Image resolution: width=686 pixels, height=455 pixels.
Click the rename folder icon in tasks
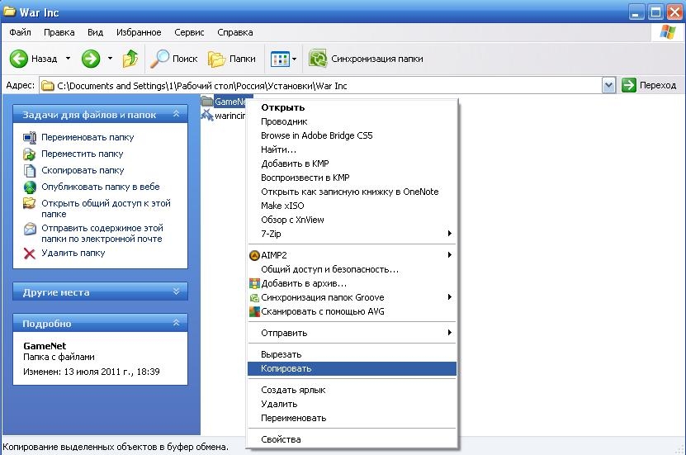click(x=30, y=137)
